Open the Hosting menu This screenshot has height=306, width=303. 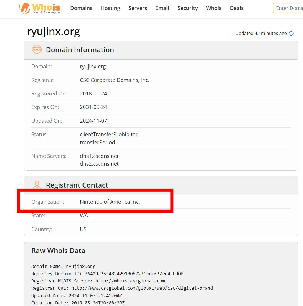click(110, 8)
